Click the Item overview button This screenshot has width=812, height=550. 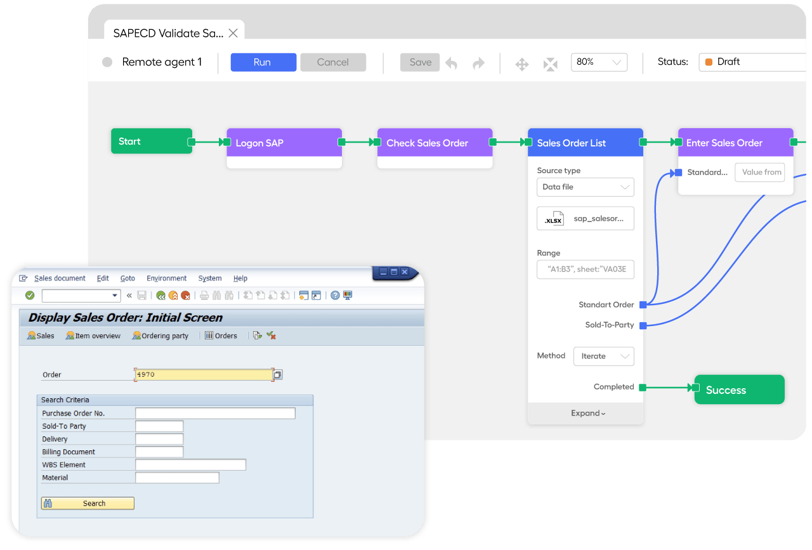(x=93, y=336)
